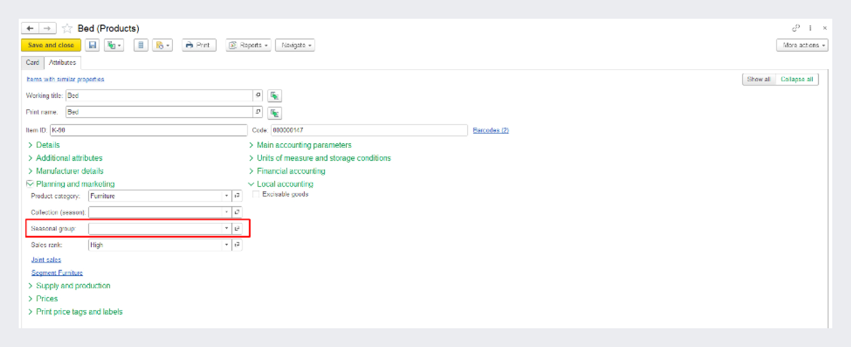Expand the Main accounting parameters section
The height and width of the screenshot is (347, 851).
click(x=304, y=145)
